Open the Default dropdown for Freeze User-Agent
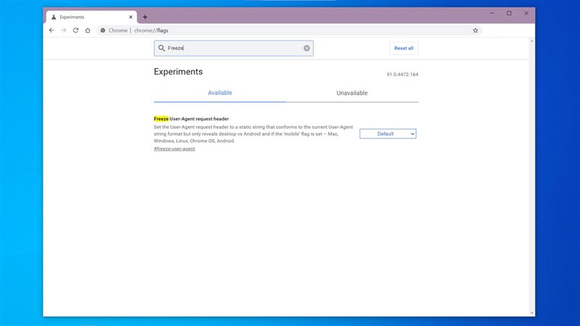 pos(388,134)
